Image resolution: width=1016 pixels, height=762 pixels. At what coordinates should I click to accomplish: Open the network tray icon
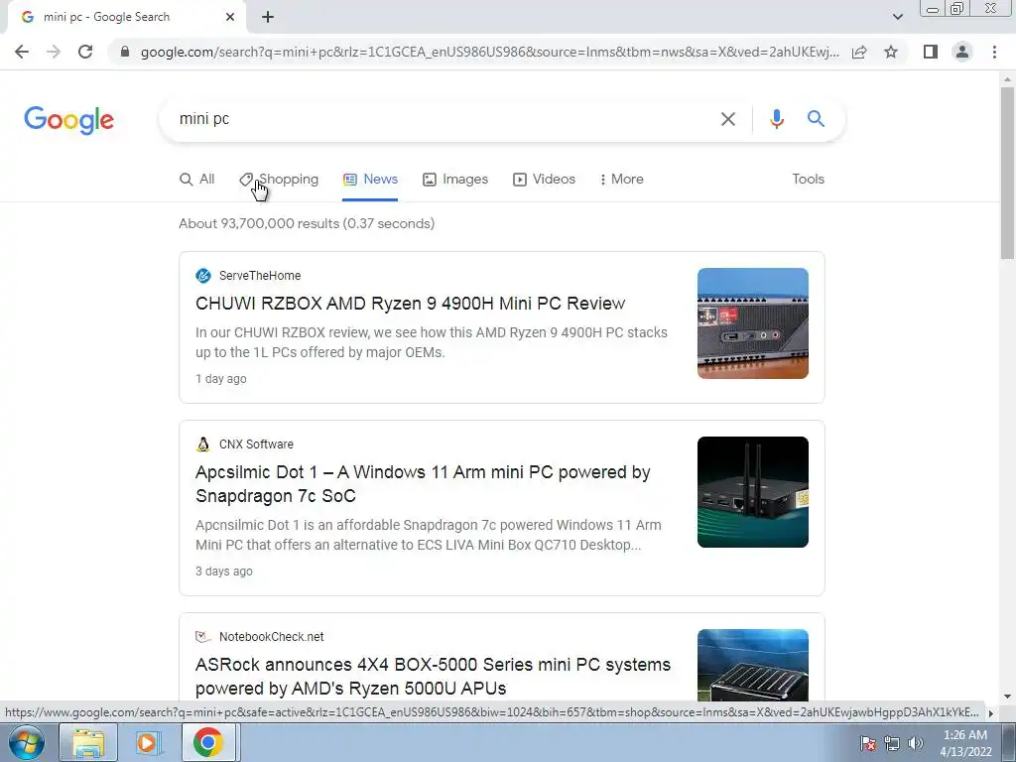point(892,744)
